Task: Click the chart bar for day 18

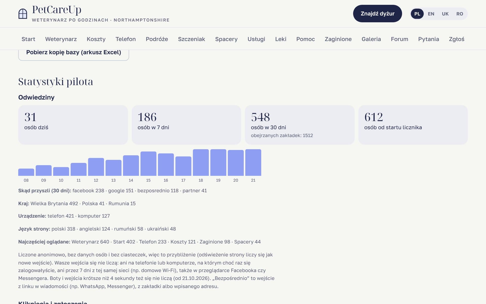Action: tap(201, 163)
